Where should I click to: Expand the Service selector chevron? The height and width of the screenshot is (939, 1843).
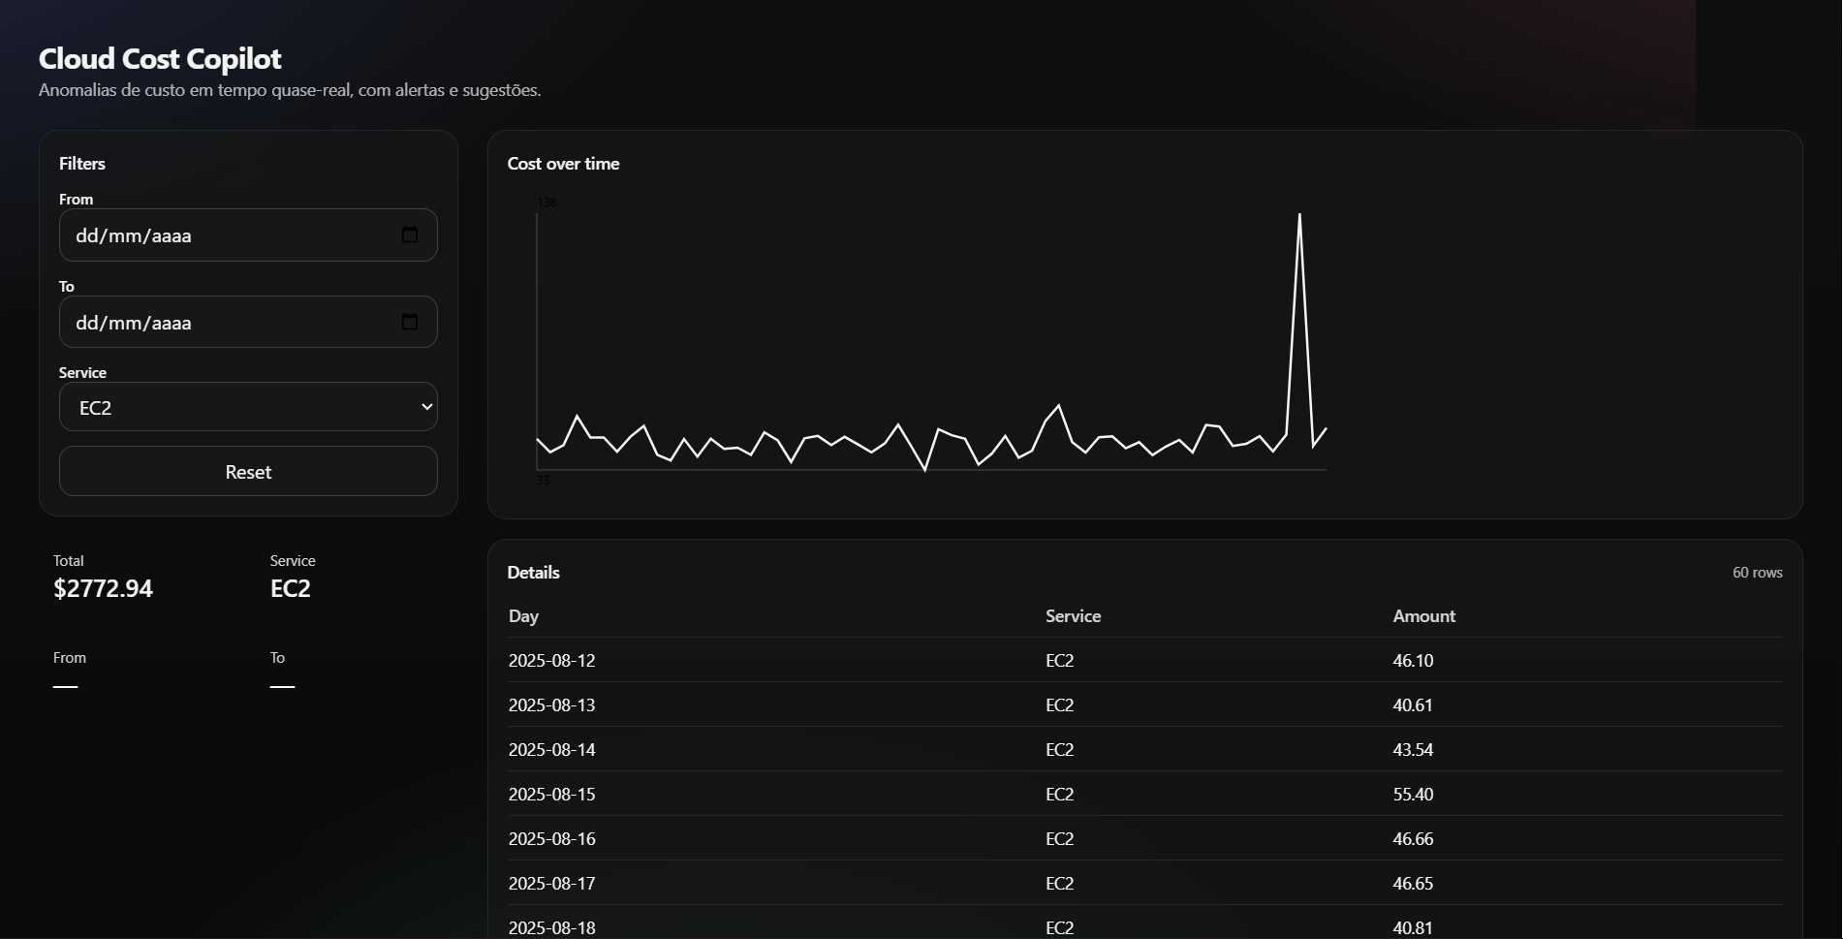coord(426,406)
